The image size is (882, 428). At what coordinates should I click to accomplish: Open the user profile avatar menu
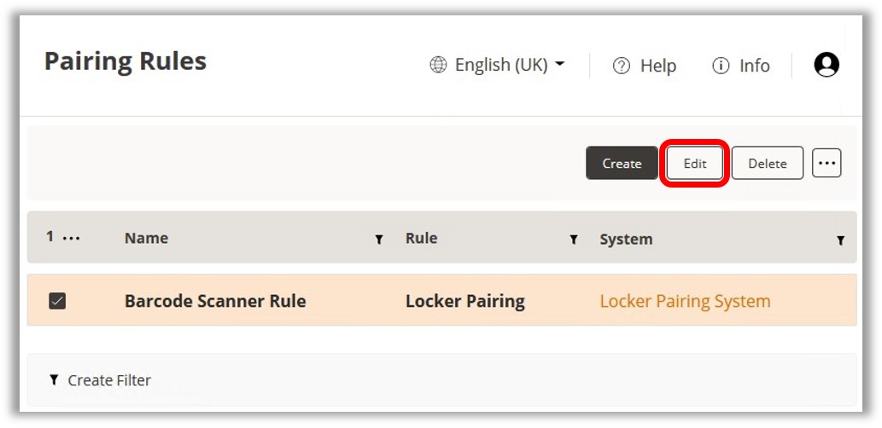(826, 65)
